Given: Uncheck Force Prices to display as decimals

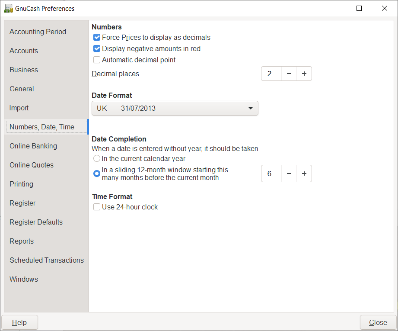Looking at the screenshot, I should point(97,38).
